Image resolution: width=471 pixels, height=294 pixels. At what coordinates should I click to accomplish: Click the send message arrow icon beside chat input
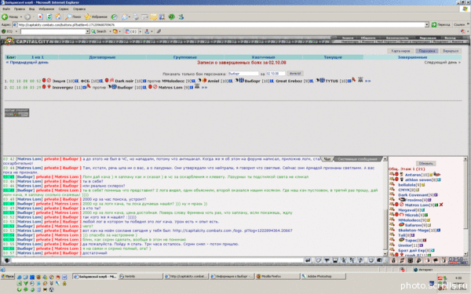[x=308, y=260]
